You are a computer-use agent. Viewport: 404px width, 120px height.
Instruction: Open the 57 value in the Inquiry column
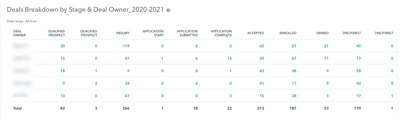127,58
